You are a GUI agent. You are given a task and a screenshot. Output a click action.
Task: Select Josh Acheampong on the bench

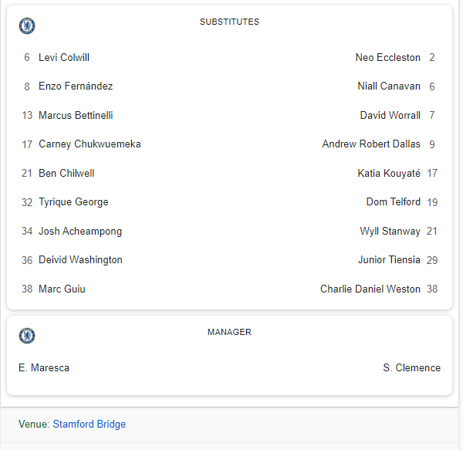(80, 232)
